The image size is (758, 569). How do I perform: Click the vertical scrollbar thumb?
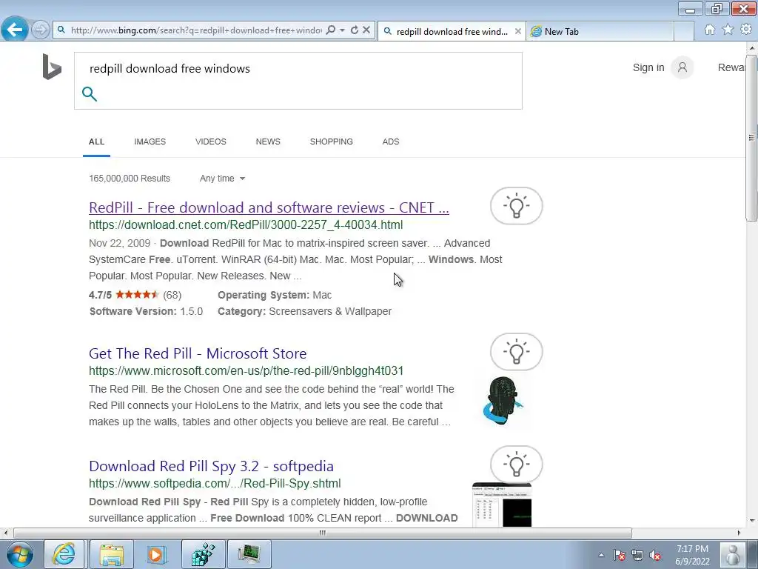tap(752, 137)
